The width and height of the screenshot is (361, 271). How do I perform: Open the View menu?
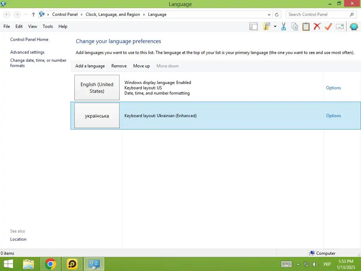coord(32,26)
